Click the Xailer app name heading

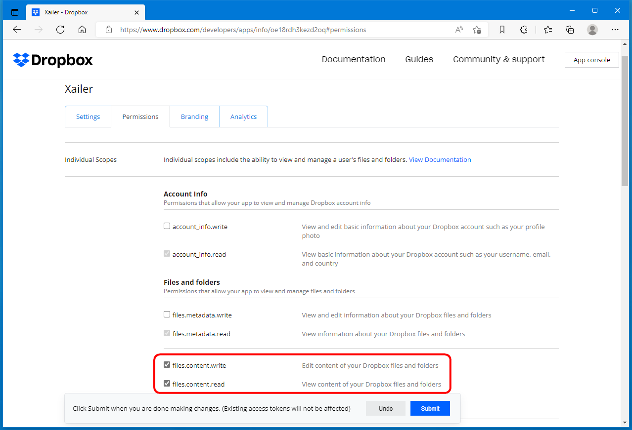(79, 89)
